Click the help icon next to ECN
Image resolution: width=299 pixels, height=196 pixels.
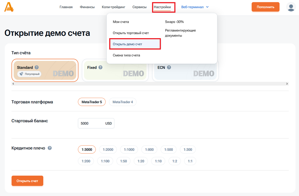point(169,67)
